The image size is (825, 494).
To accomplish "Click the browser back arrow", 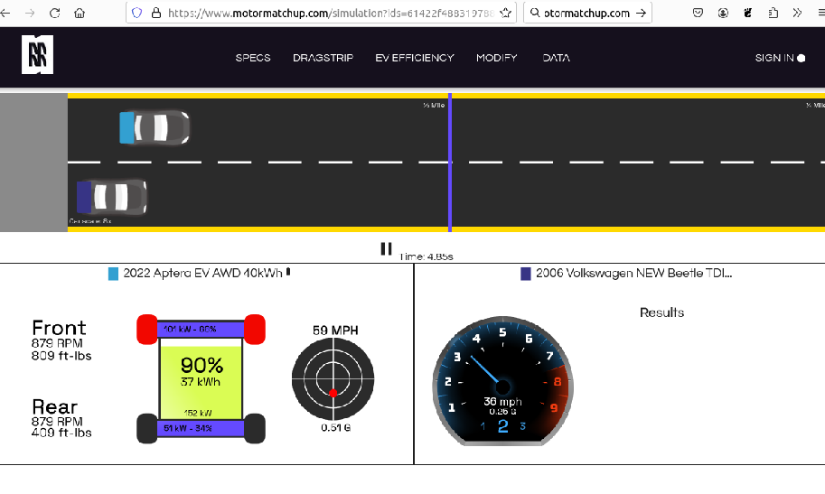I will pyautogui.click(x=8, y=14).
